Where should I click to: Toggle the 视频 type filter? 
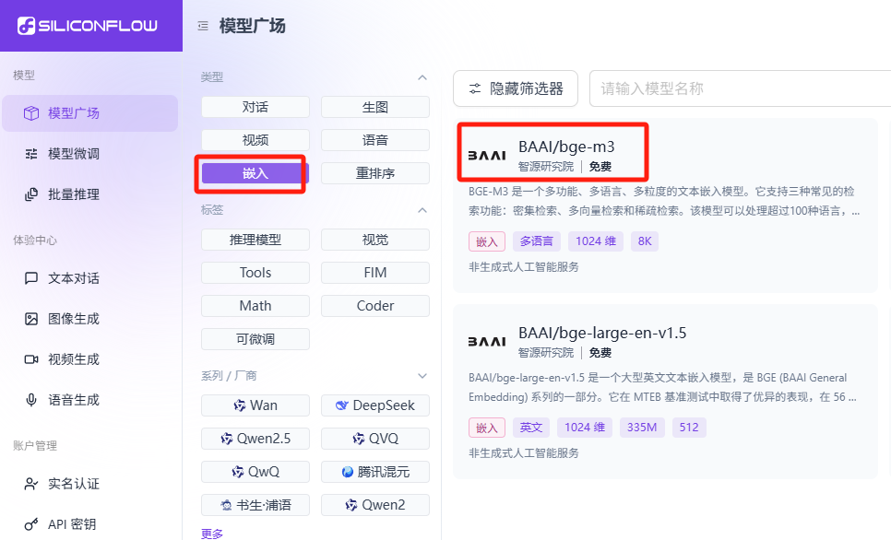point(255,140)
